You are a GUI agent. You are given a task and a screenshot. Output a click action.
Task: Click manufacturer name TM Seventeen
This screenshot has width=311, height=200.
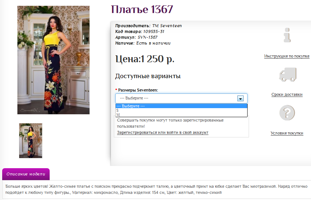[x=167, y=26]
